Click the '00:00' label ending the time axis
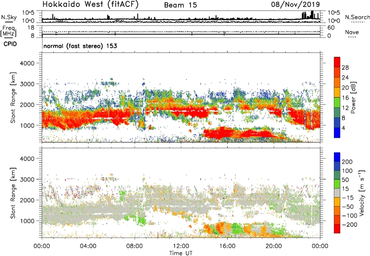Screen dimensions: 370x256 pos(320,246)
